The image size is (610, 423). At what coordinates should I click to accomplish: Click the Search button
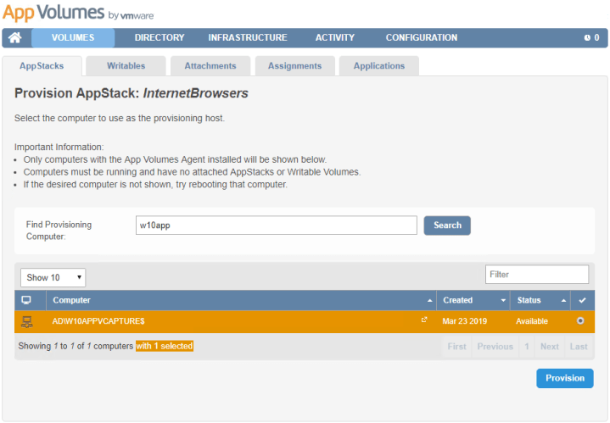[447, 225]
